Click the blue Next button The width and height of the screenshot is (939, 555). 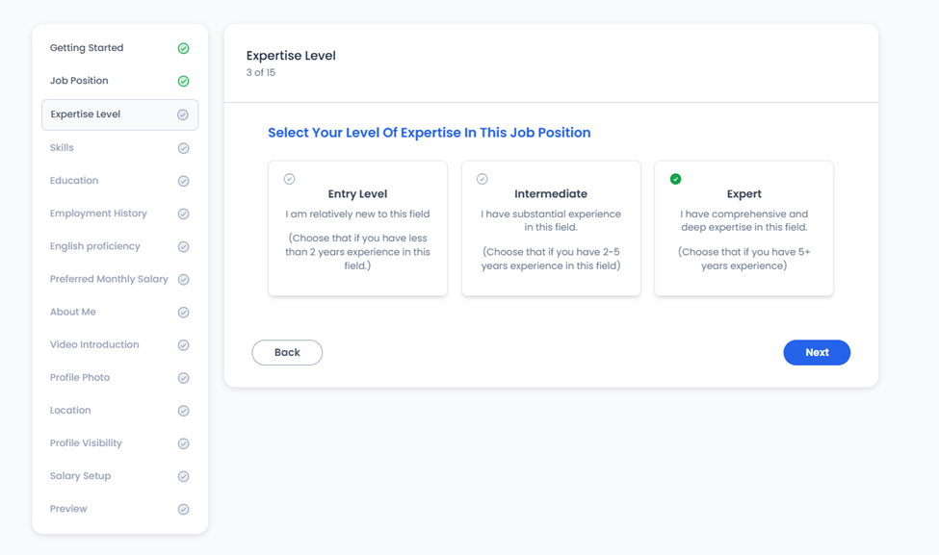817,353
